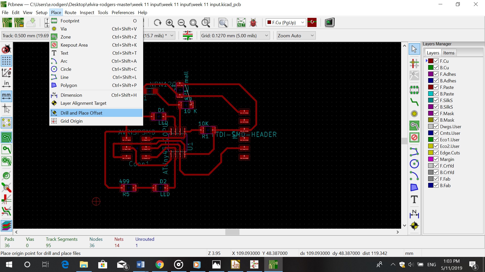
Task: Click the Margin layer magenta color swatch
Action: point(431,159)
